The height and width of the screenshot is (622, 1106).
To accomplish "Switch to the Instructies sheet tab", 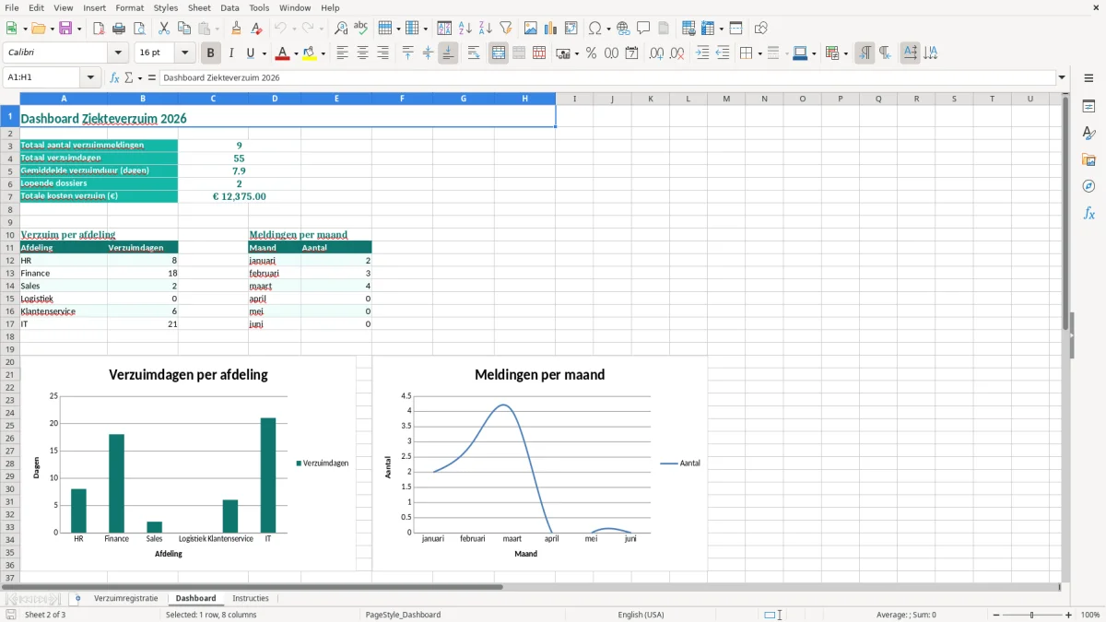I will coord(251,598).
